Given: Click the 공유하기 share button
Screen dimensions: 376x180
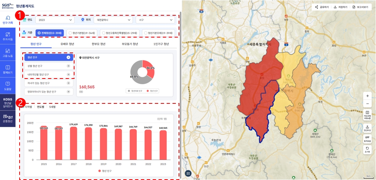Looking at the screenshot, I should point(322,7).
